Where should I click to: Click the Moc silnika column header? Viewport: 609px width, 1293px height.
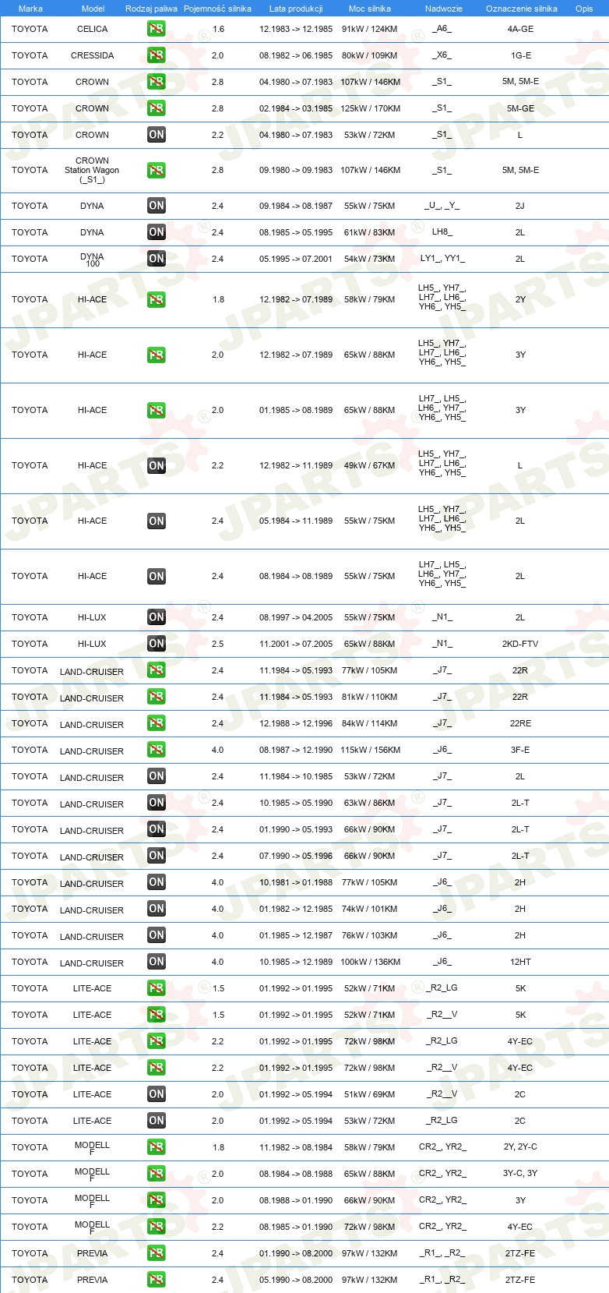370,9
